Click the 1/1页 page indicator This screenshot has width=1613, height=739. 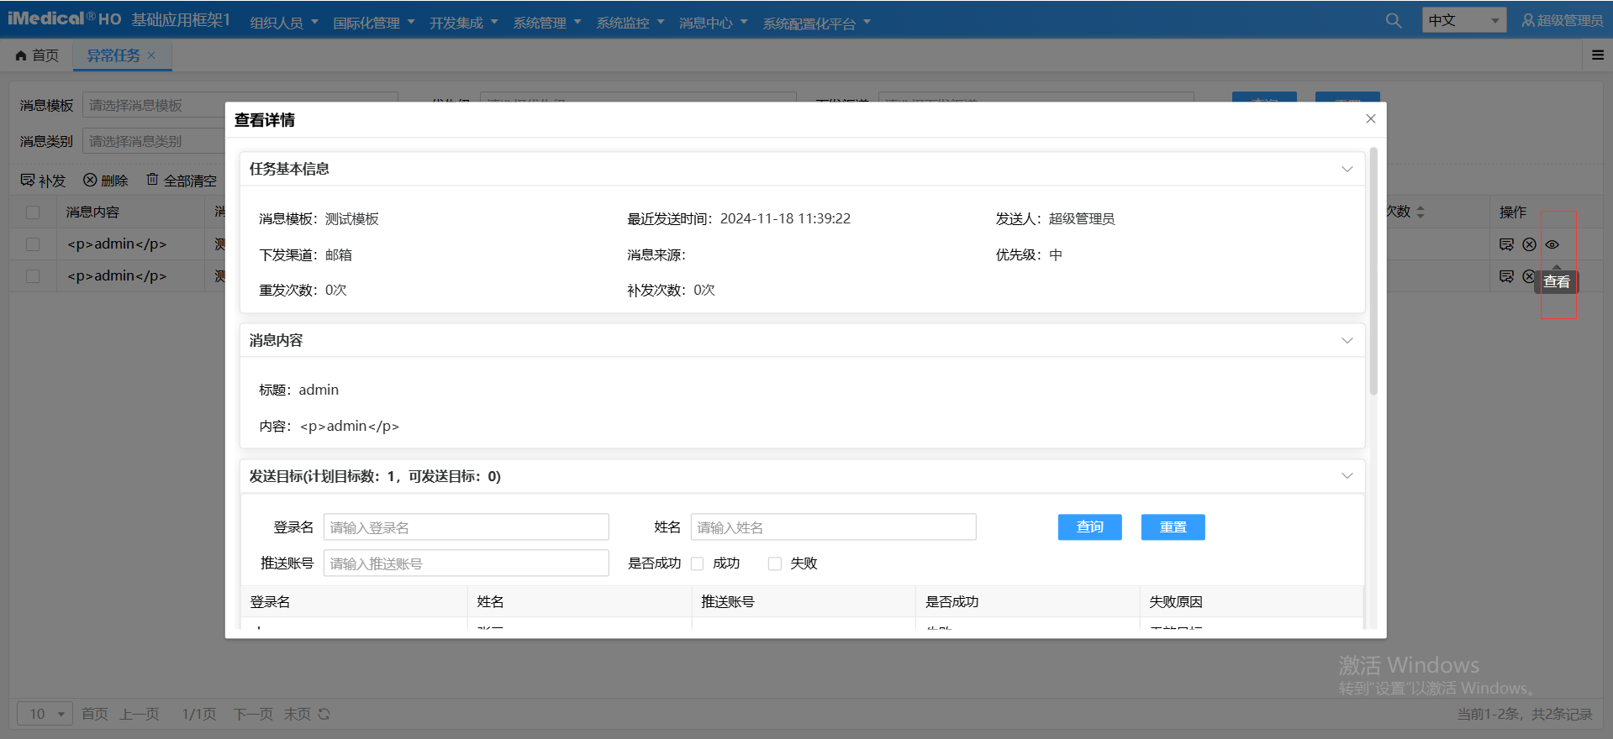pyautogui.click(x=199, y=714)
